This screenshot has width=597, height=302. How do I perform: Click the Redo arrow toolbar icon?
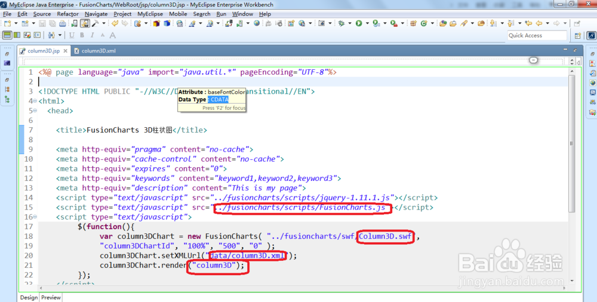pos(125,23)
